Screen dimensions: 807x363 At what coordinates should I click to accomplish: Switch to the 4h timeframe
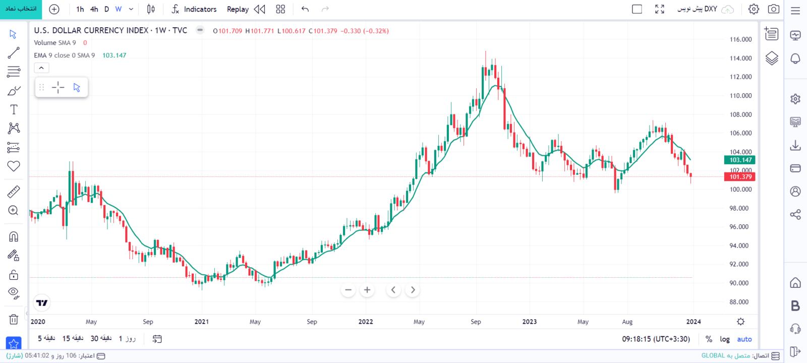tap(94, 9)
